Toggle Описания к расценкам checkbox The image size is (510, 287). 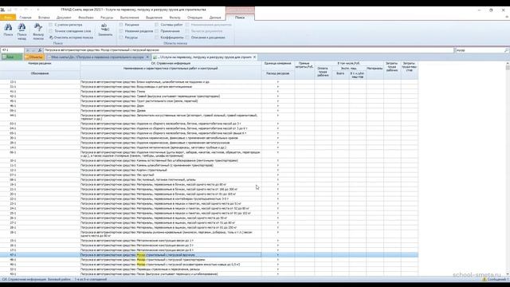[x=187, y=37]
